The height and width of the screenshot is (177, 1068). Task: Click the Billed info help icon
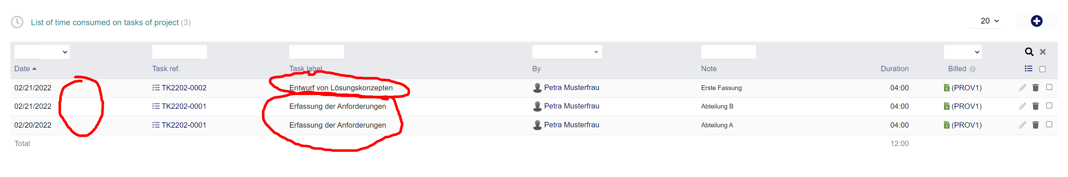pyautogui.click(x=972, y=69)
